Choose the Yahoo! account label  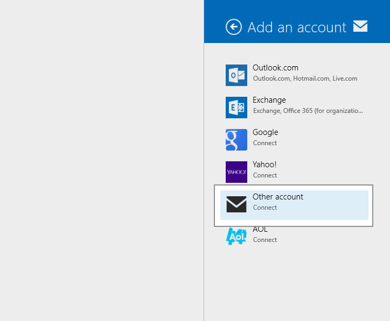pyautogui.click(x=264, y=165)
